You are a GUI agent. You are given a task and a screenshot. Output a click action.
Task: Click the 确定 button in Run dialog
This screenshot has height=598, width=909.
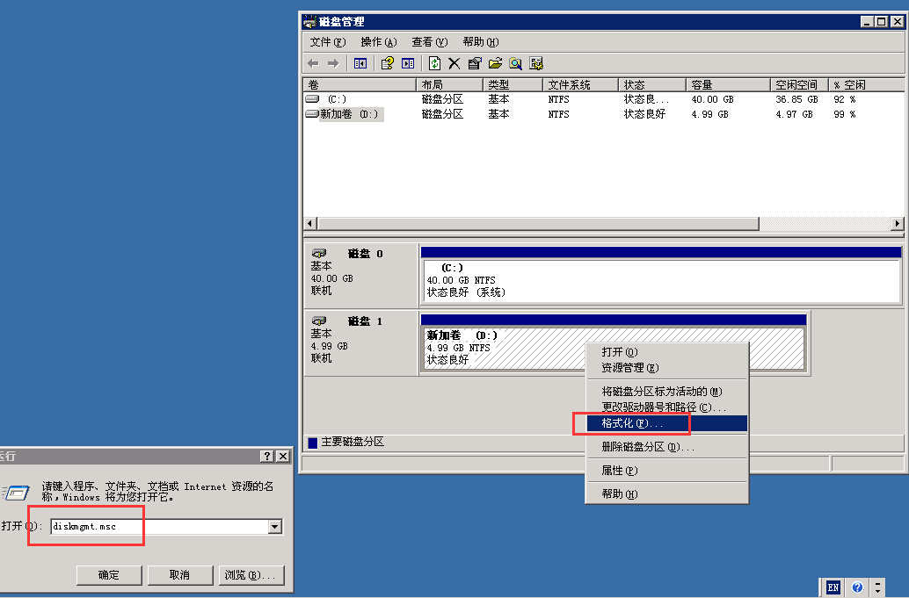(109, 575)
